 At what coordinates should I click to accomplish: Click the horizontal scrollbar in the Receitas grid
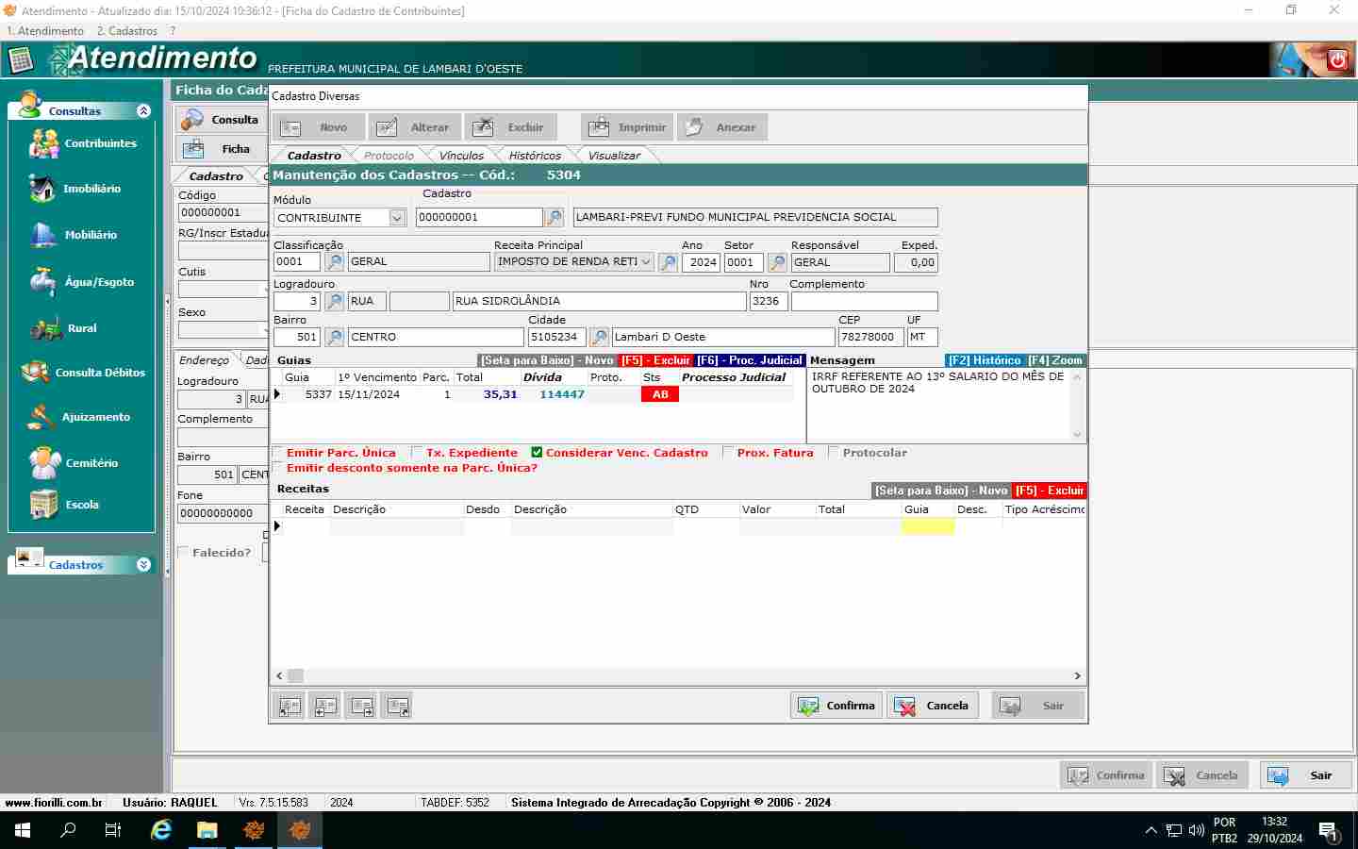click(x=679, y=675)
